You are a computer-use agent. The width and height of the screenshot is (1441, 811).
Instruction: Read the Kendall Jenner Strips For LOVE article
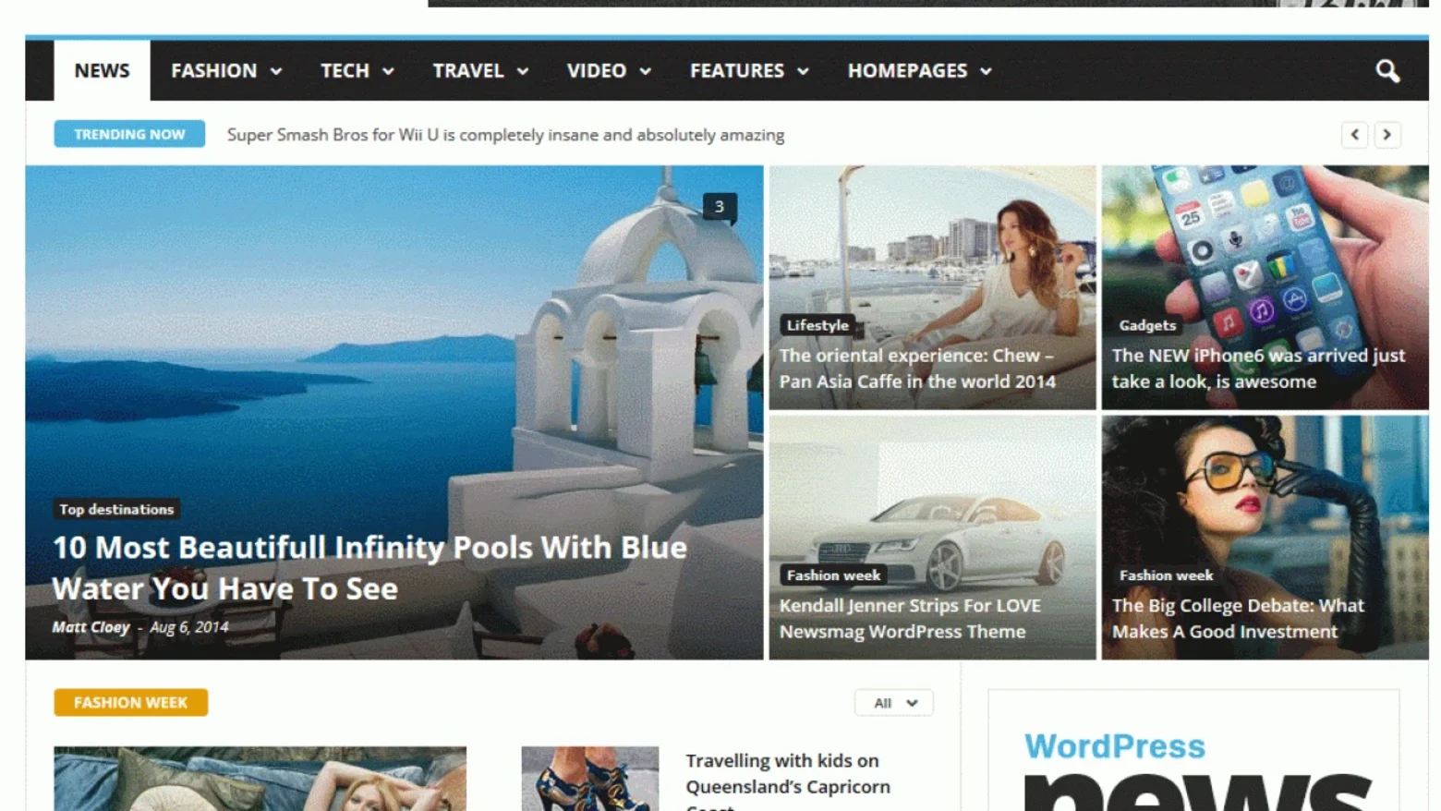tap(910, 619)
